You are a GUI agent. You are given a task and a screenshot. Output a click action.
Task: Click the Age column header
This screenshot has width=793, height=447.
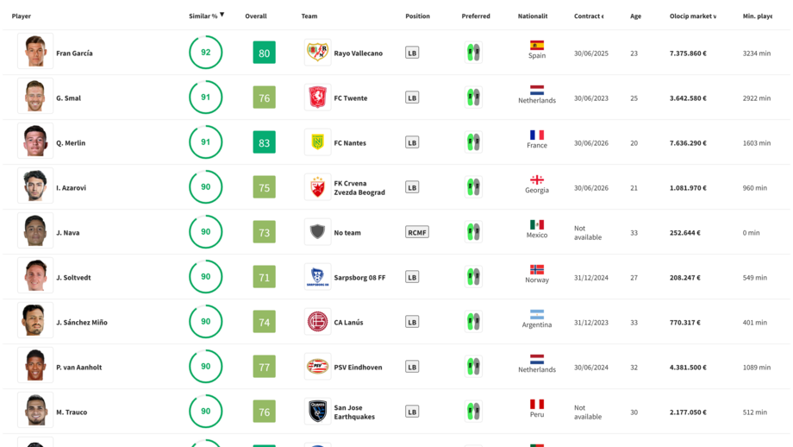tap(635, 16)
